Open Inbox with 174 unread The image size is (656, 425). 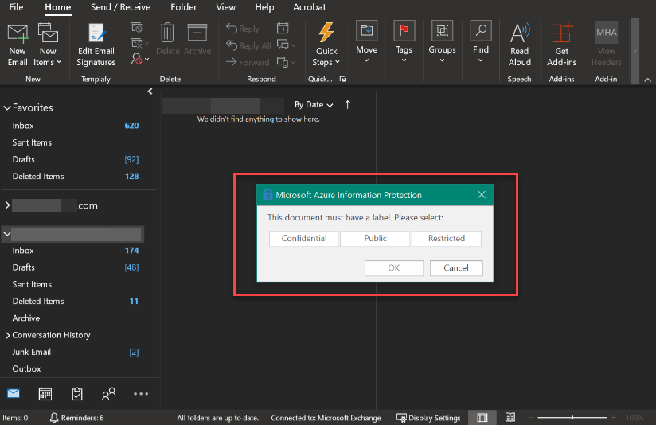pos(76,251)
